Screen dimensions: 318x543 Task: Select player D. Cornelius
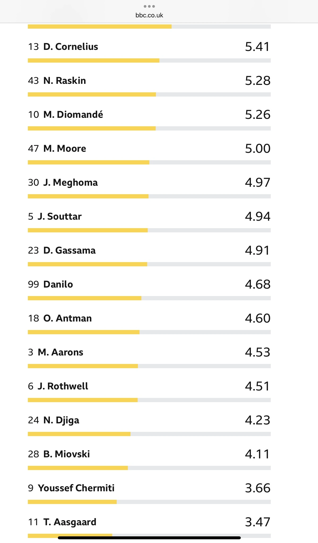71,47
